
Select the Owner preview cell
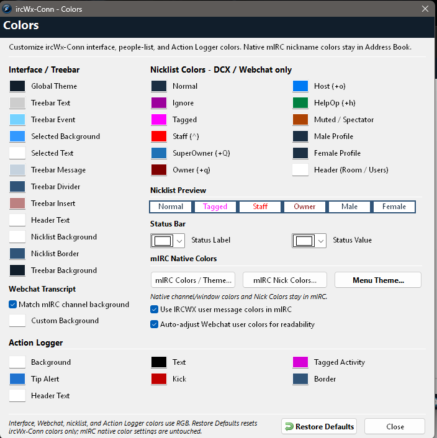pos(305,207)
